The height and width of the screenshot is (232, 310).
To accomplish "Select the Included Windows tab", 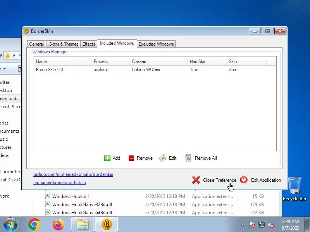I will (x=117, y=43).
